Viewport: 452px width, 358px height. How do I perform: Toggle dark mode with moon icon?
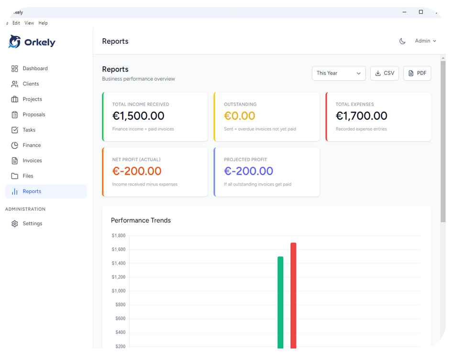(402, 41)
